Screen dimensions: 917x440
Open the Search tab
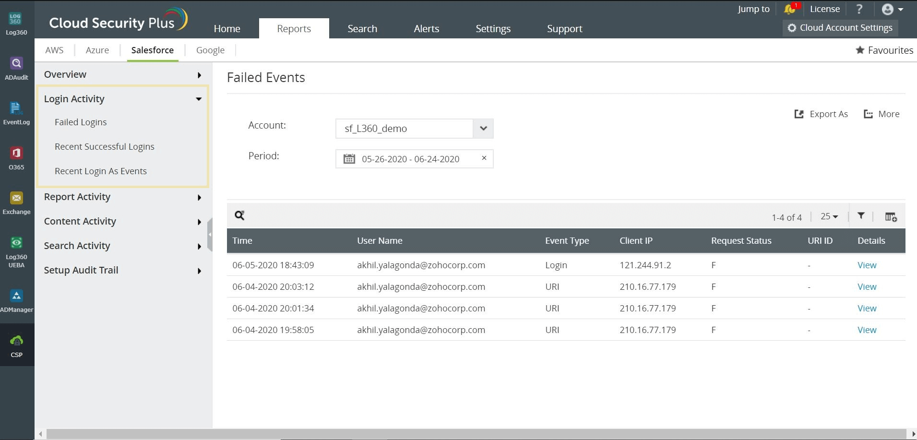pyautogui.click(x=362, y=28)
